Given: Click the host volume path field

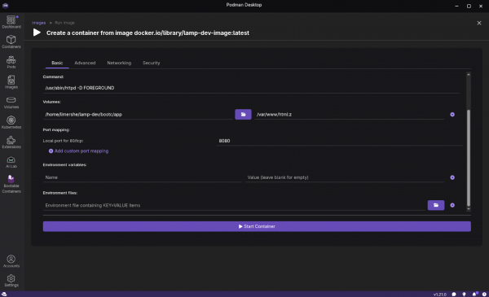Looking at the screenshot, I should point(138,114).
